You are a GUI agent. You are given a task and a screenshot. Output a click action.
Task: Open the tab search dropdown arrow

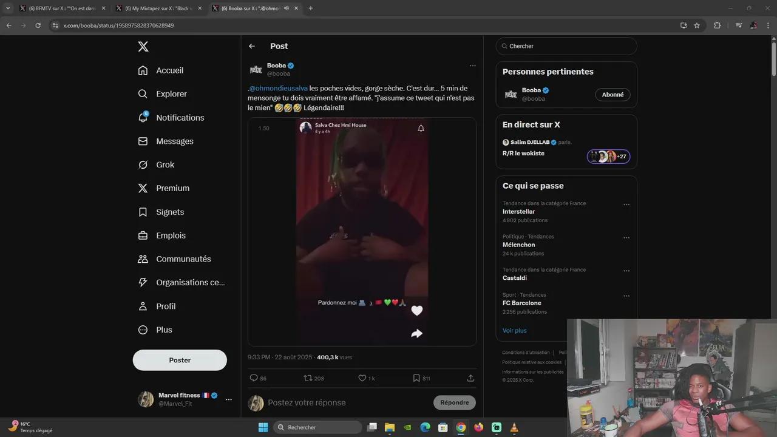click(x=8, y=8)
